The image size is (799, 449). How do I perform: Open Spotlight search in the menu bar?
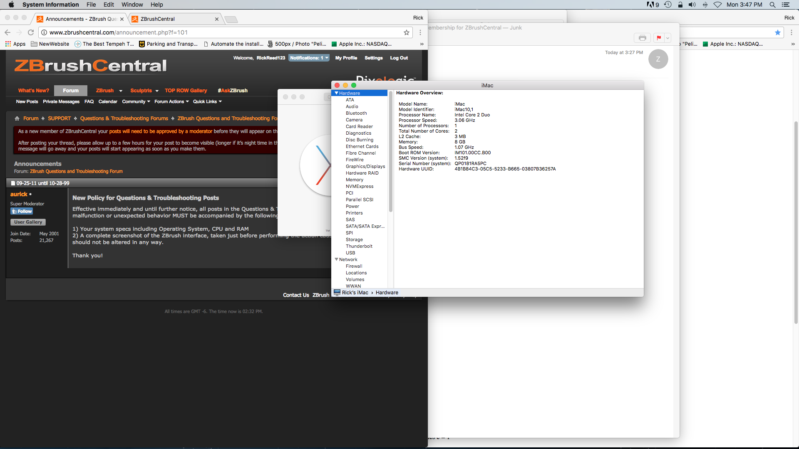coord(772,5)
